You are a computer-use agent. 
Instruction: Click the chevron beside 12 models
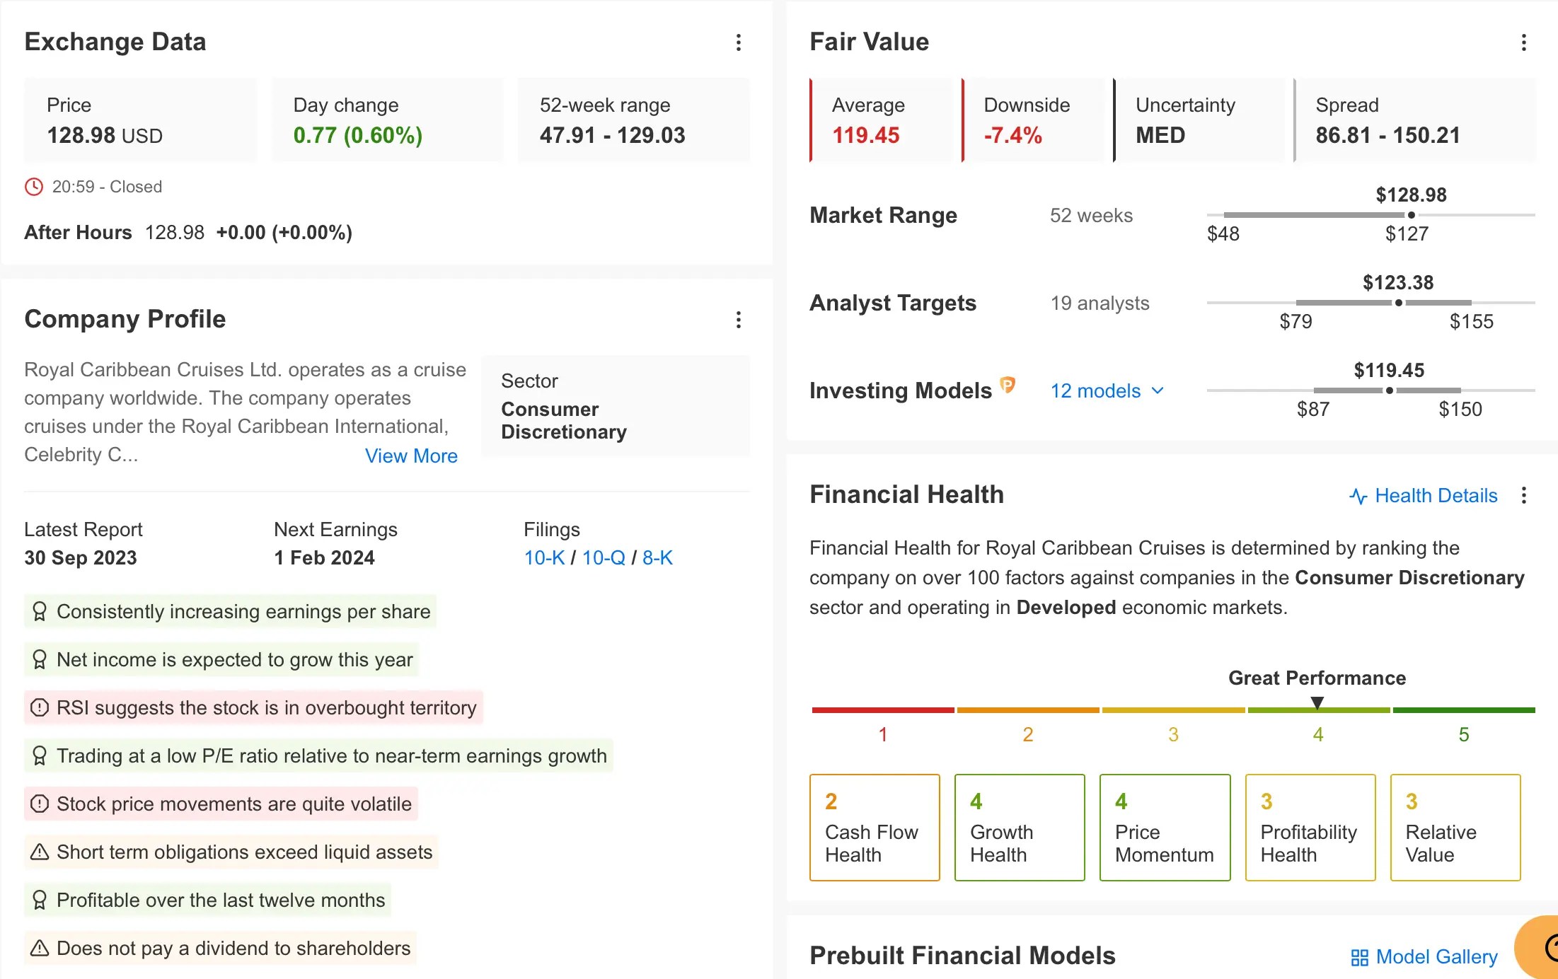coord(1158,390)
